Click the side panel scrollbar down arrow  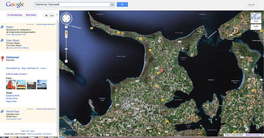[58, 135]
